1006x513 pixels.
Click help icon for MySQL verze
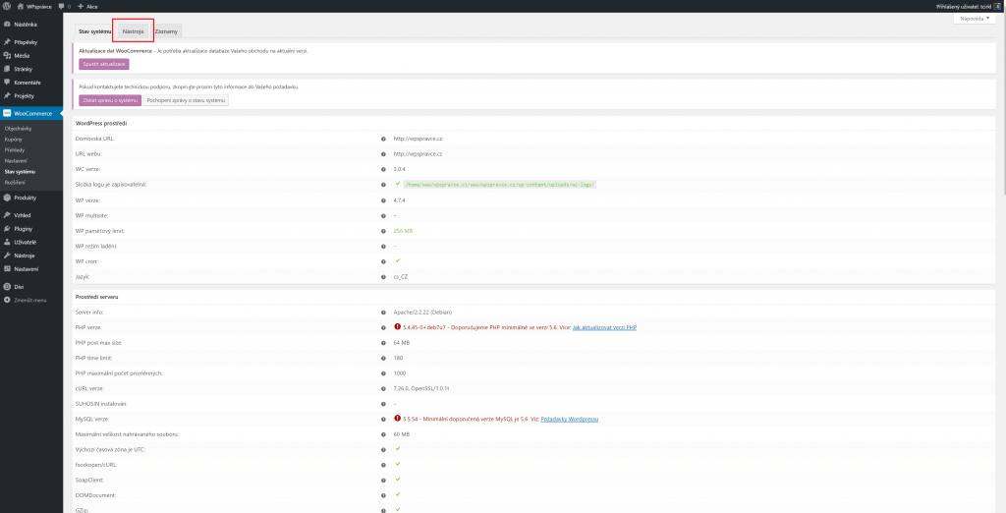[383, 419]
